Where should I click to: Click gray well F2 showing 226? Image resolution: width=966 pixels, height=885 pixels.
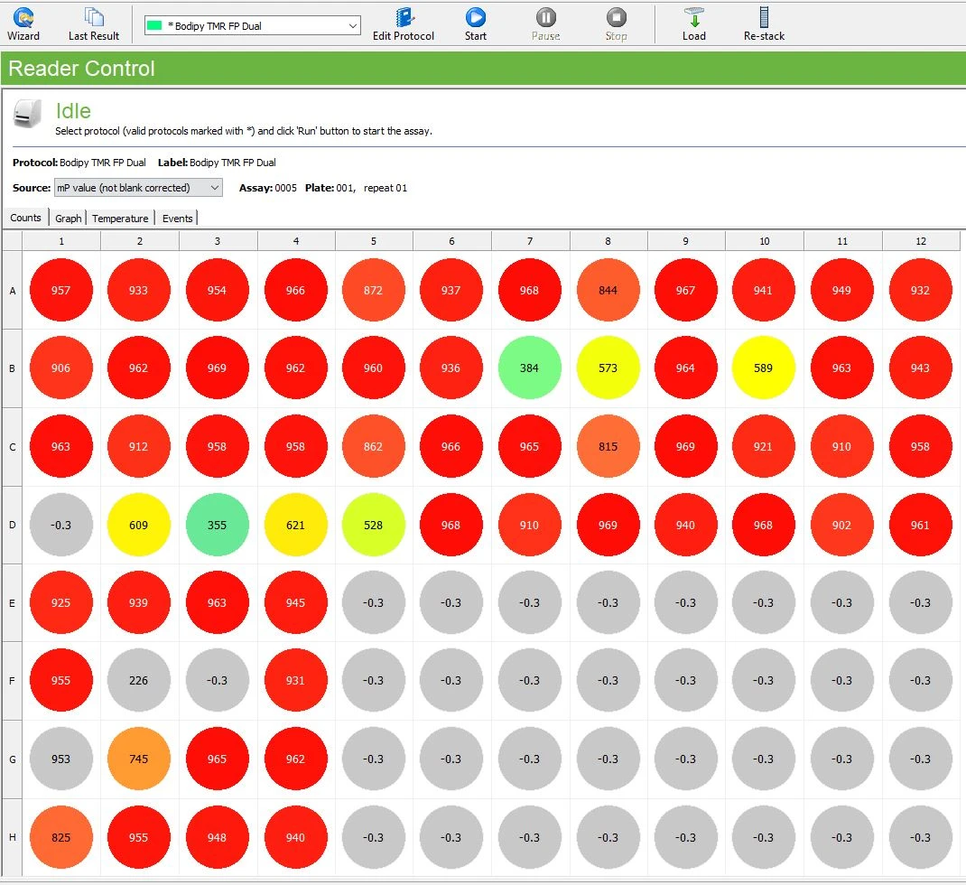point(138,681)
